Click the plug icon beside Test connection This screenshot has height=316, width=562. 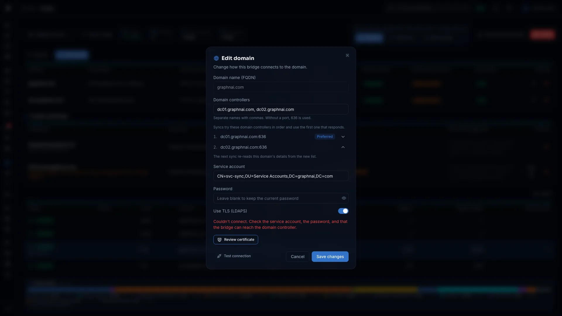[219, 256]
